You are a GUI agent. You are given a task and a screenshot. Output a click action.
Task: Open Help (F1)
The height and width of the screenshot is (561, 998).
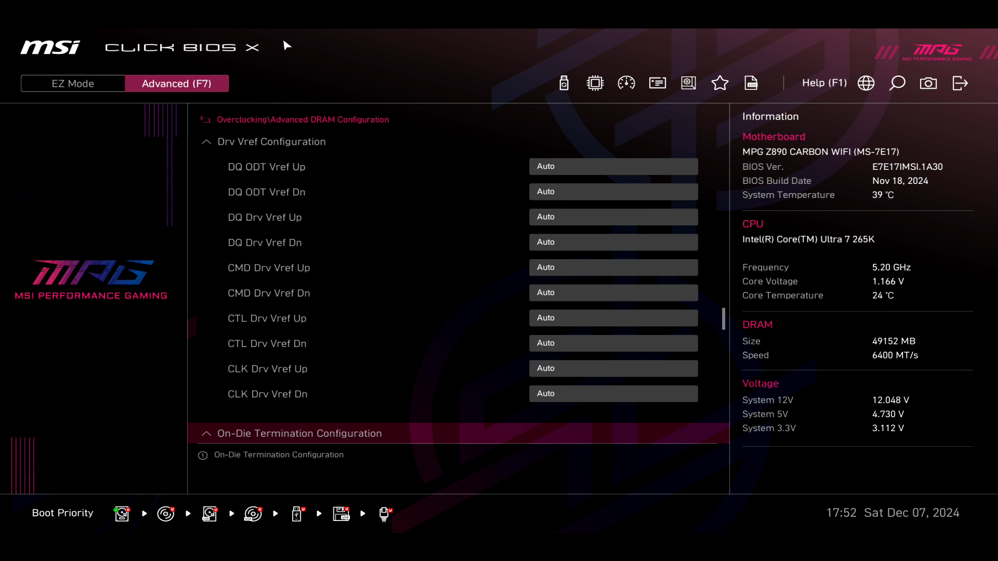pos(824,83)
